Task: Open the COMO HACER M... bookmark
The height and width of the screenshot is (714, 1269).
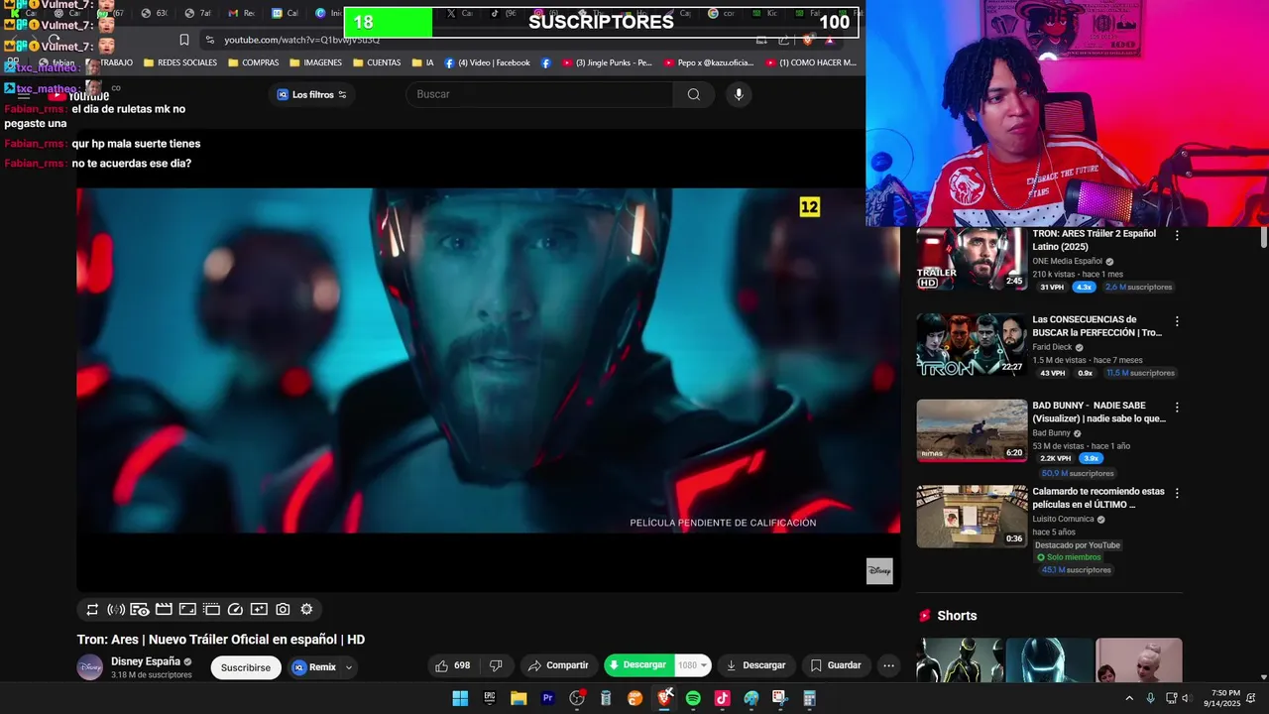Action: click(810, 62)
